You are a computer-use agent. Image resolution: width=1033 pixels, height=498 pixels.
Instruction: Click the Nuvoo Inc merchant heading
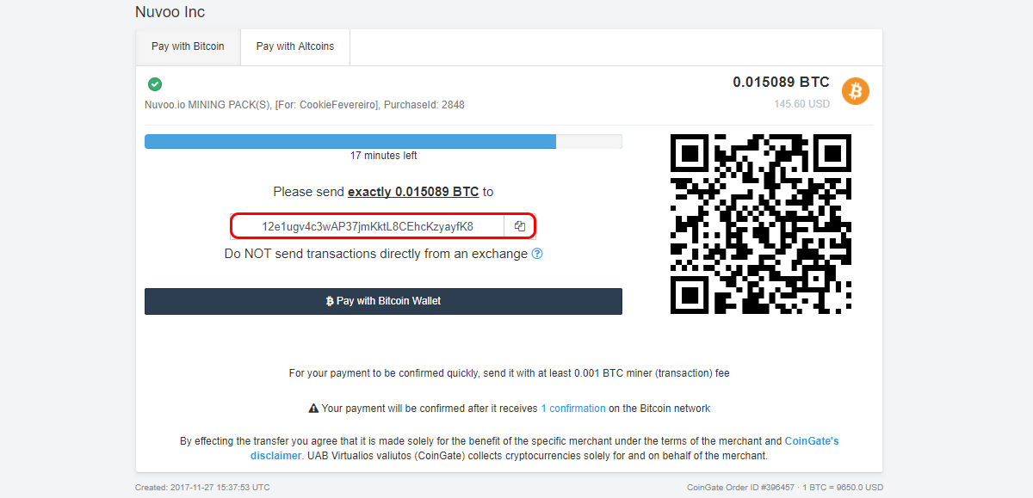pyautogui.click(x=170, y=12)
